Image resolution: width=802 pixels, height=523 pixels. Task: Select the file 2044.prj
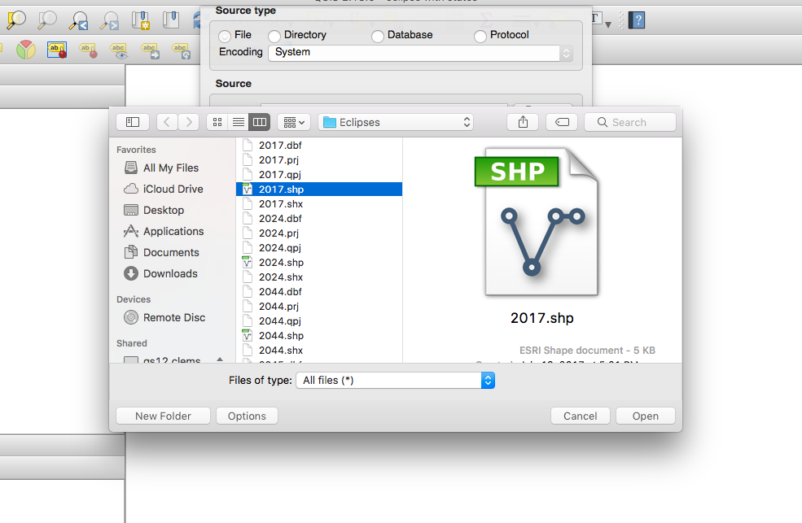click(x=319, y=306)
